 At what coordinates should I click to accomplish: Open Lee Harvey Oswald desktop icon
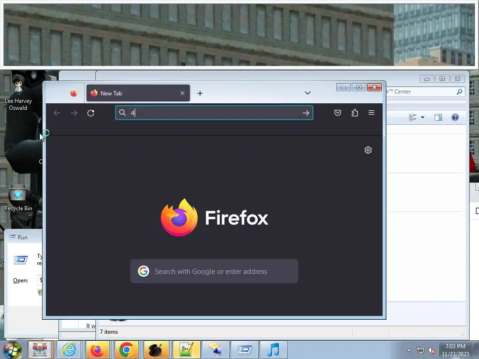(x=18, y=92)
